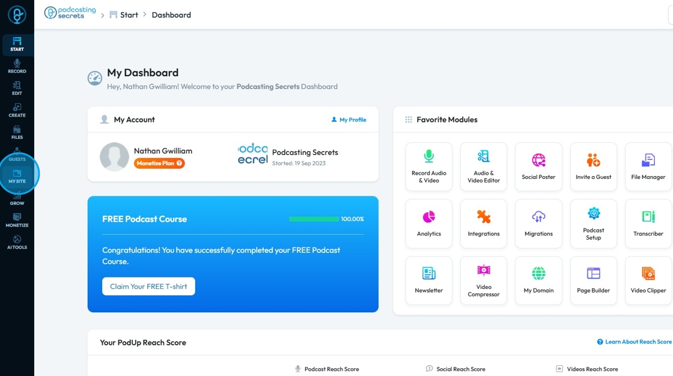The height and width of the screenshot is (376, 673).
Task: Open the Record Audio & Video module
Action: [429, 166]
